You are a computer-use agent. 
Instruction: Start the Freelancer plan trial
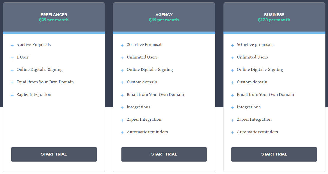point(54,154)
